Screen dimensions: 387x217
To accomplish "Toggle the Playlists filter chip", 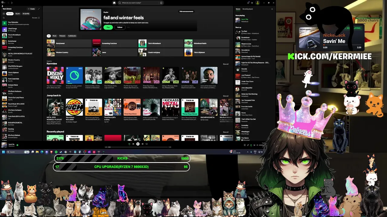I will (10, 14).
